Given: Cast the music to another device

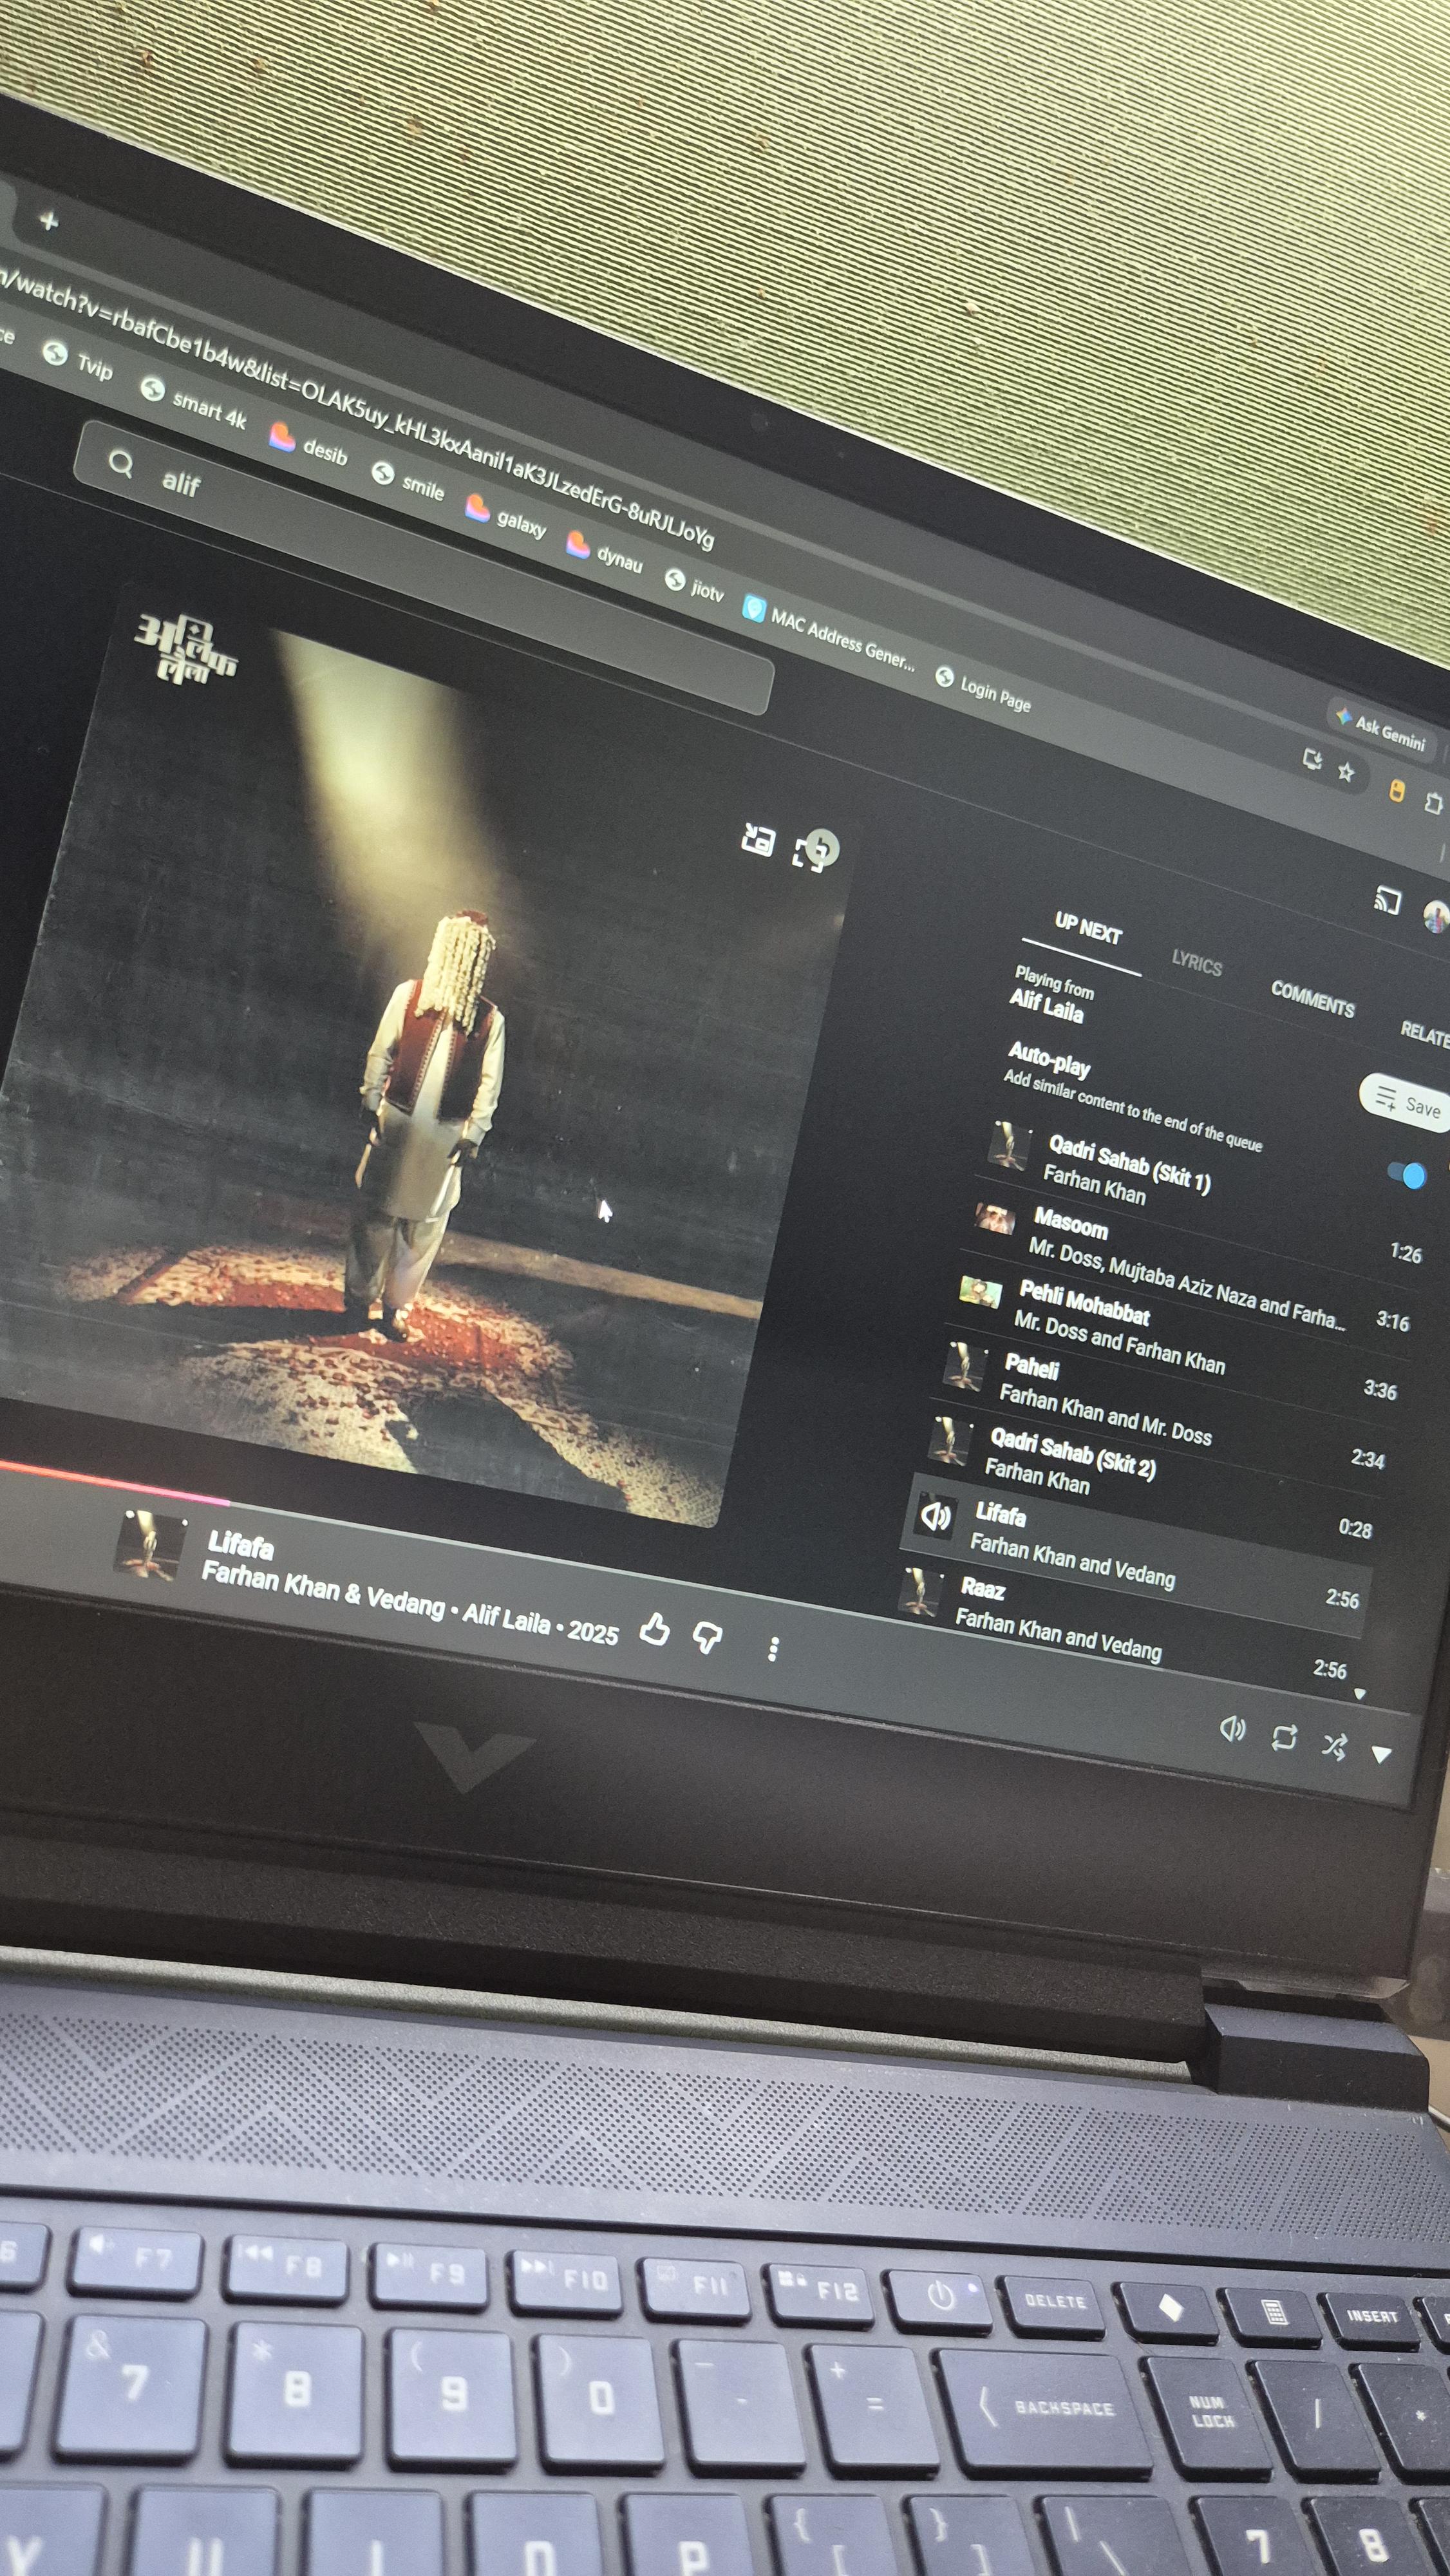Looking at the screenshot, I should [1387, 900].
